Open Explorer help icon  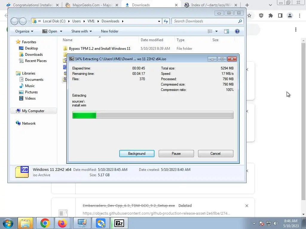(237, 31)
